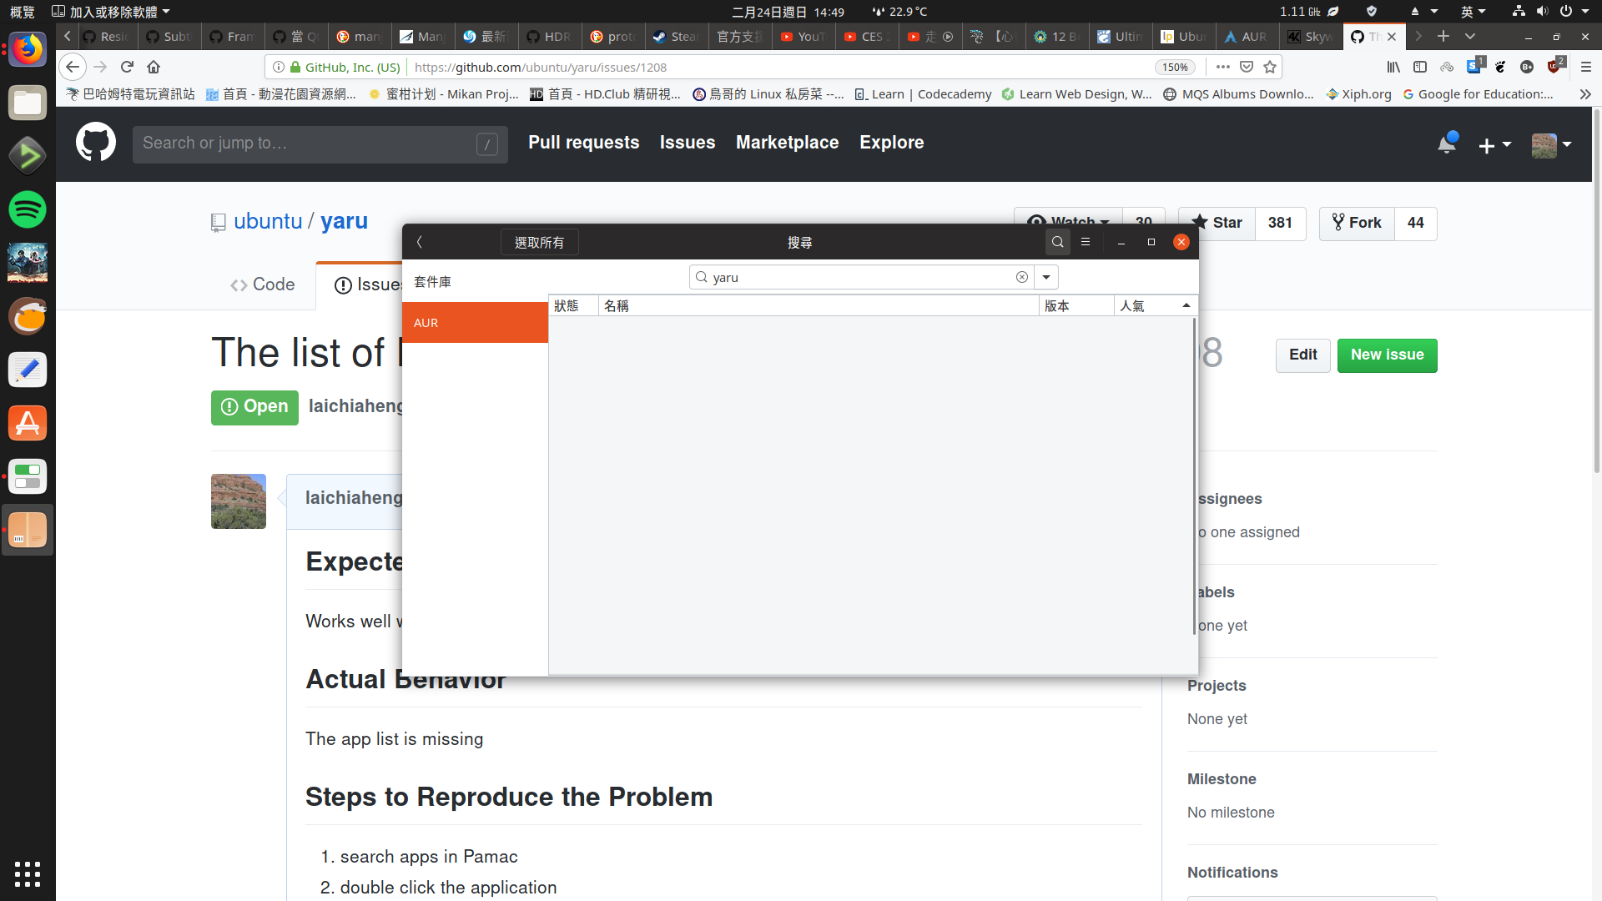Screen dimensions: 1602x901
Task: Expand the user avatar menu
Action: 1552,145
